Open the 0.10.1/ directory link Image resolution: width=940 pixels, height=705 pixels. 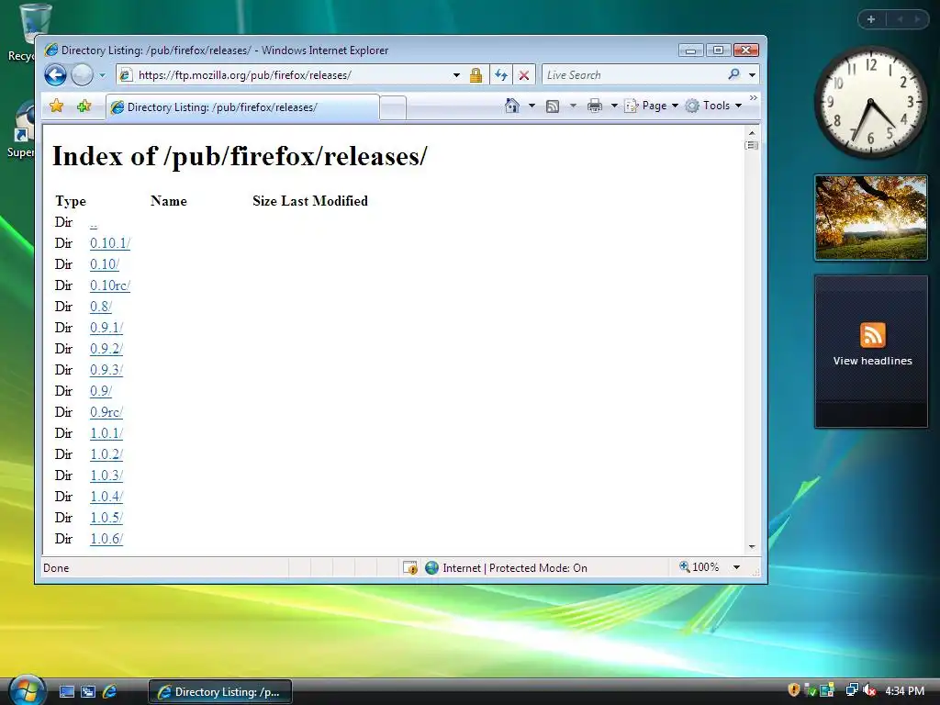[110, 243]
